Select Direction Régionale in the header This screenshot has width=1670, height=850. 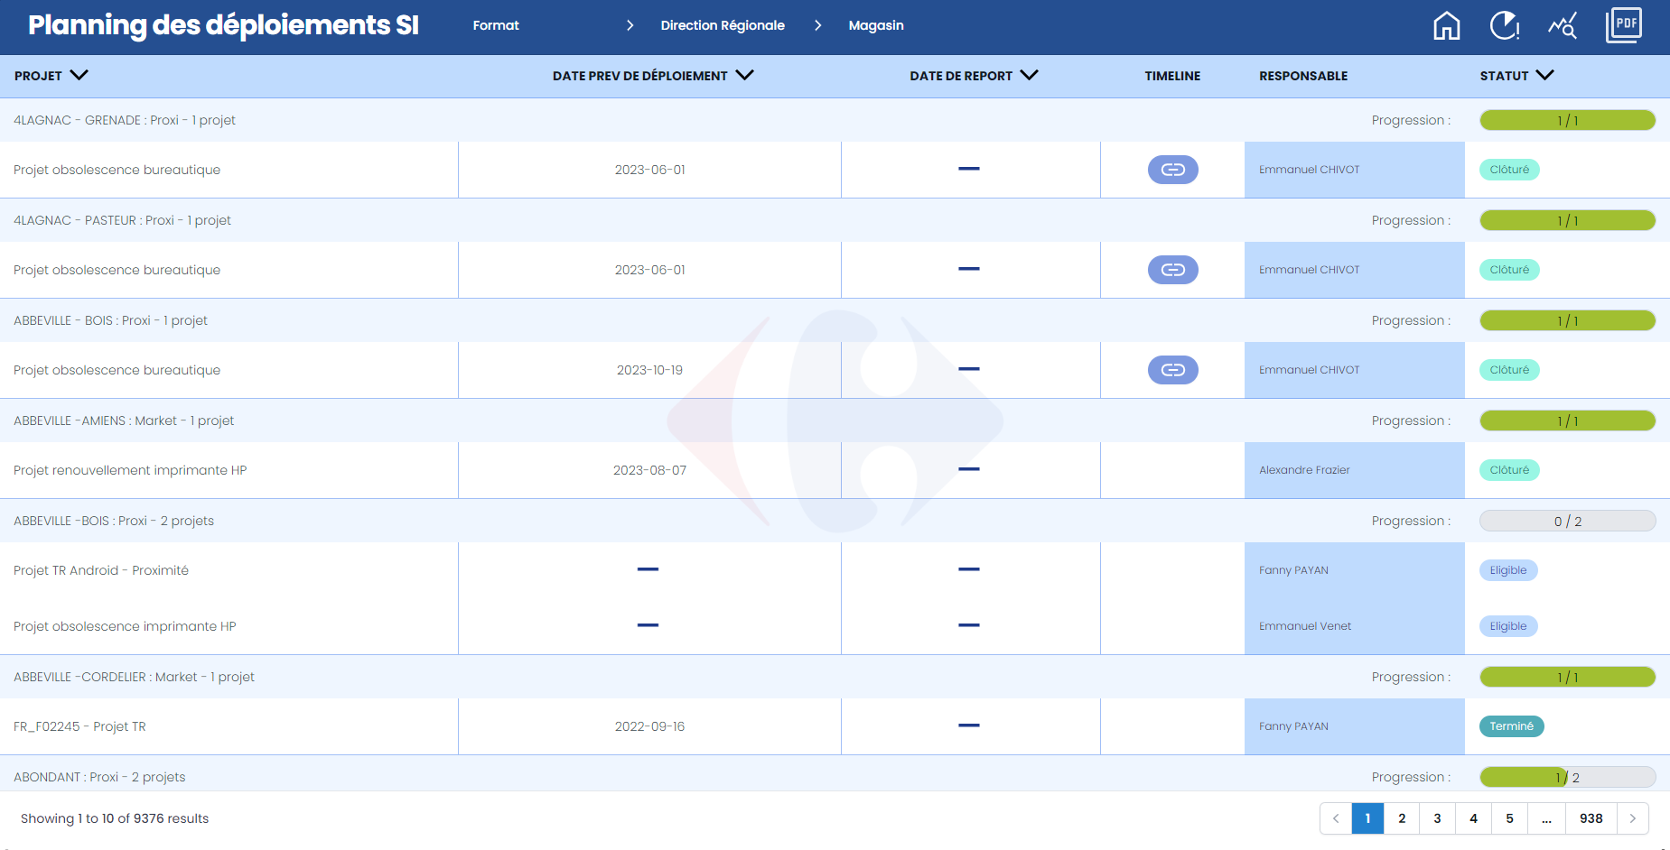point(723,25)
